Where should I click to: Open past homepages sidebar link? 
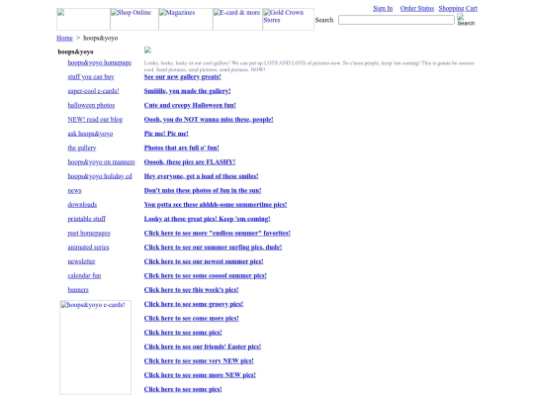point(89,233)
